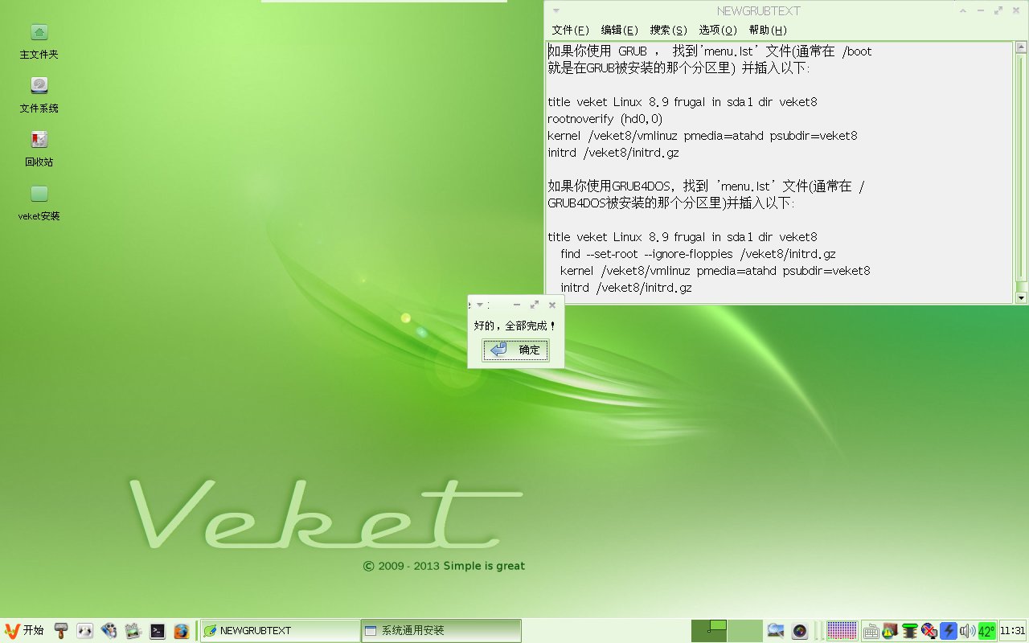
Task: Minimize the NEWGRUBTEXT window
Action: pos(981,11)
